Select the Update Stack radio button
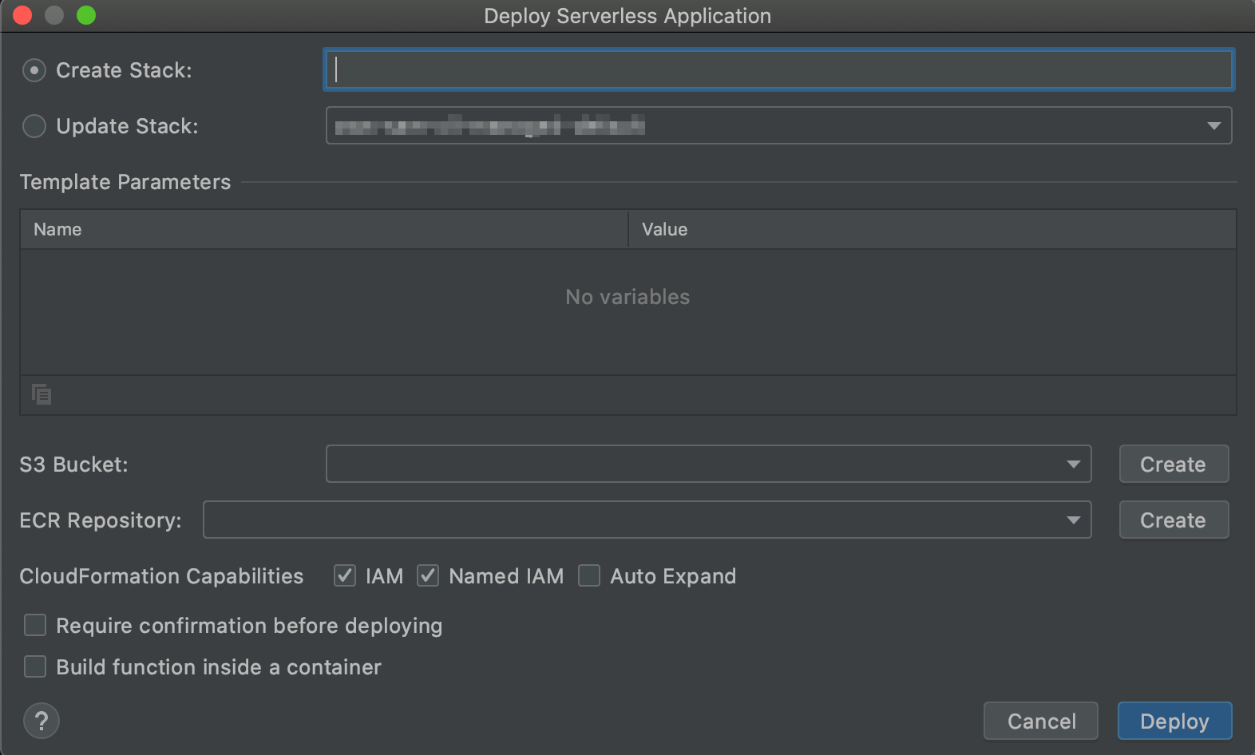This screenshot has height=755, width=1255. [34, 126]
